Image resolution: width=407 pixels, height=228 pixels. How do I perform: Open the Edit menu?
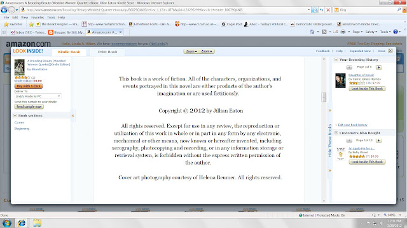15,17
